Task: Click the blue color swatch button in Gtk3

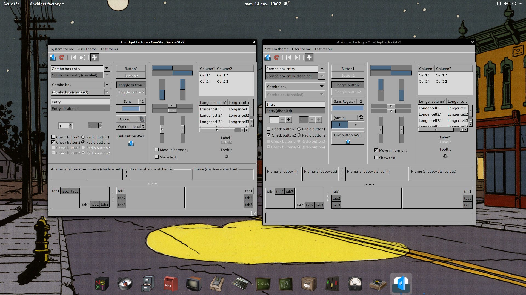Action: (348, 108)
